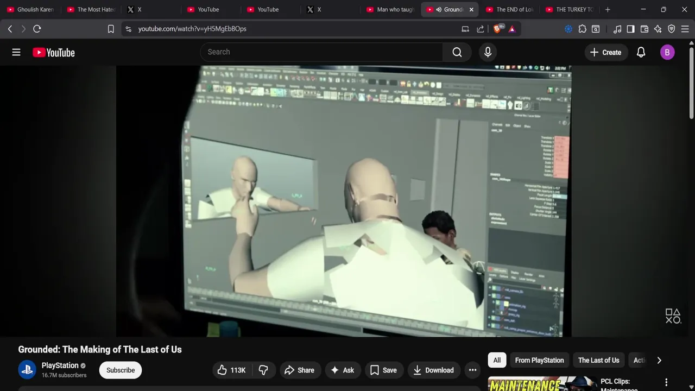
Task: Click the video player to pause playback
Action: pos(347,201)
